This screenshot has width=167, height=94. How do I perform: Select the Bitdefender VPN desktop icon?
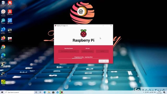(10, 4)
